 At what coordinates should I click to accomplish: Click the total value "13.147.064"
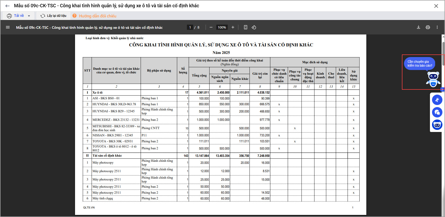point(202,156)
